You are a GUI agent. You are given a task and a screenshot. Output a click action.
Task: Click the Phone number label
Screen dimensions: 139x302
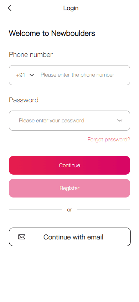pos(31,55)
